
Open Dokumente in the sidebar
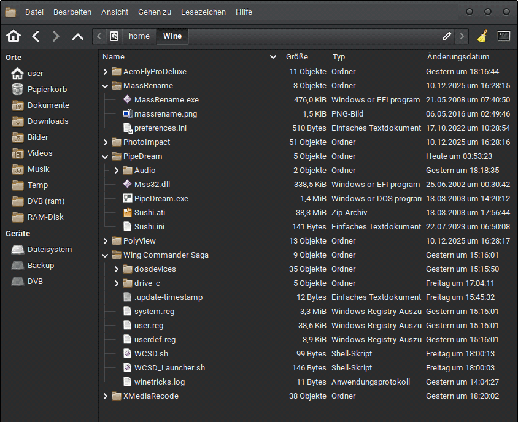[41, 105]
